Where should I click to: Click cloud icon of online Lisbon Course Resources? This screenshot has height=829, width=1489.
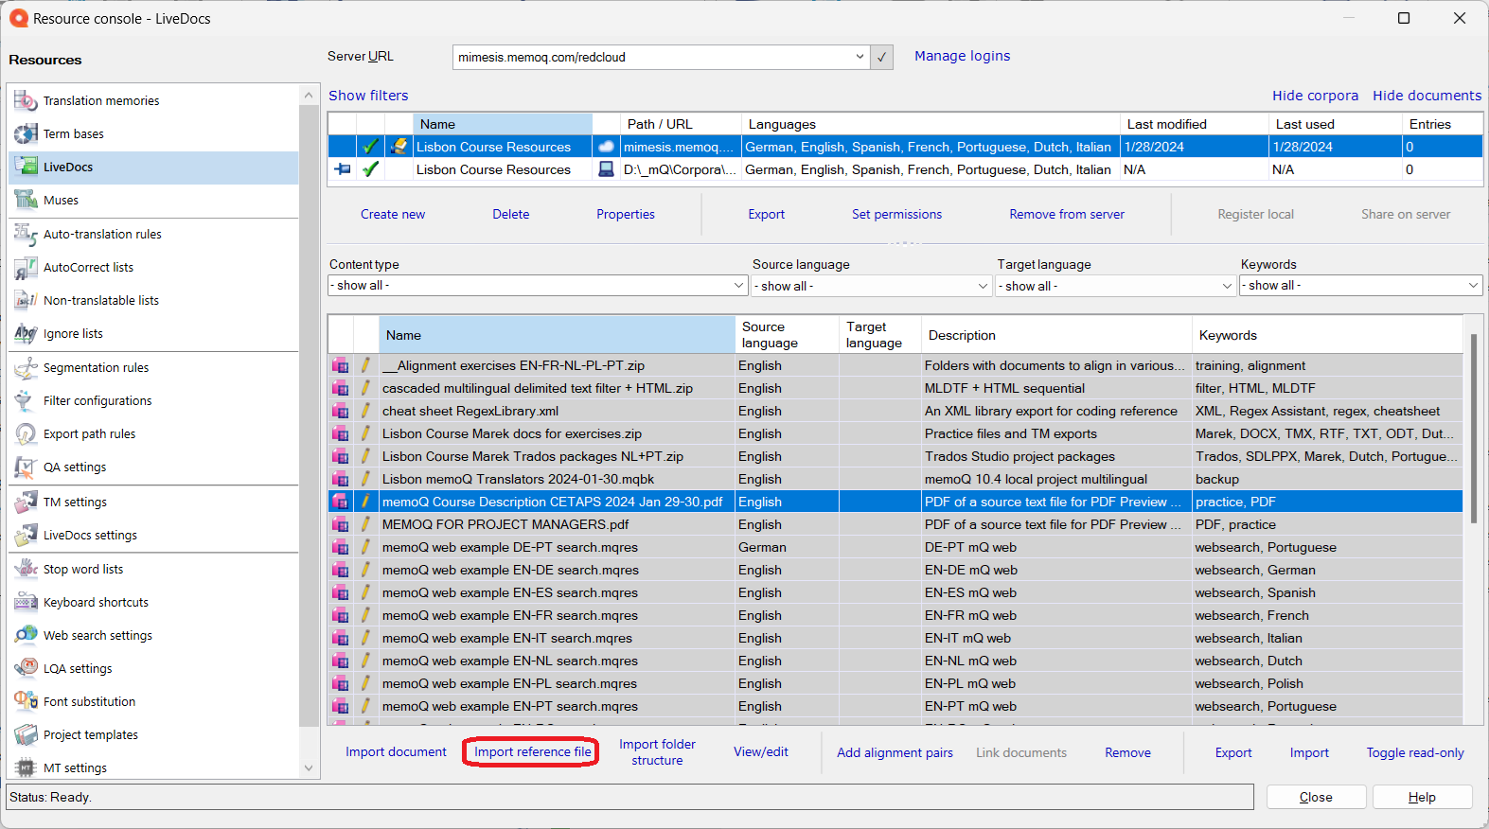click(606, 147)
